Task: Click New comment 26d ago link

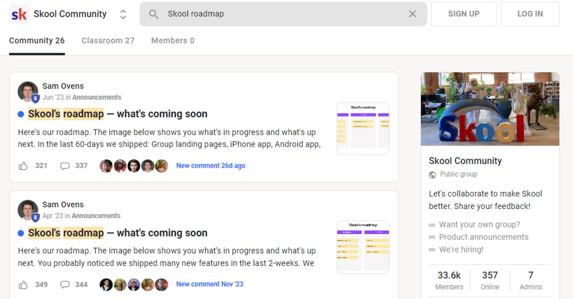Action: (211, 166)
